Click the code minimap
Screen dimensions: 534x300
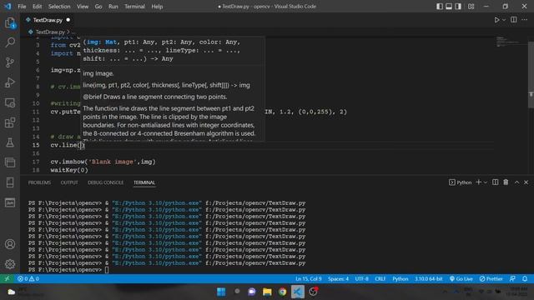[510, 42]
